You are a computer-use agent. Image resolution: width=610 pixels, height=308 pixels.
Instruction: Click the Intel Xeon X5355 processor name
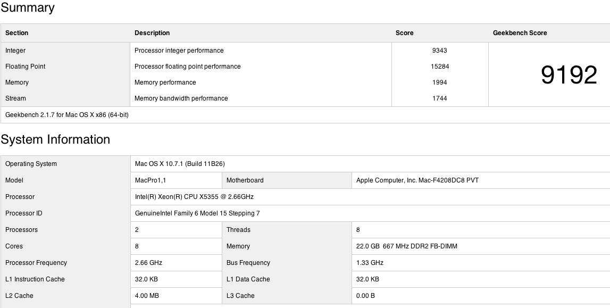pos(194,197)
